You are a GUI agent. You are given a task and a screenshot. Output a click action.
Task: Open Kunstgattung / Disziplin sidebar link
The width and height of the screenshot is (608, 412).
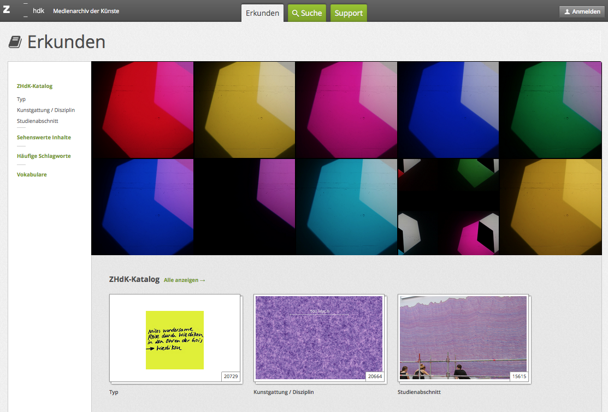pos(46,110)
